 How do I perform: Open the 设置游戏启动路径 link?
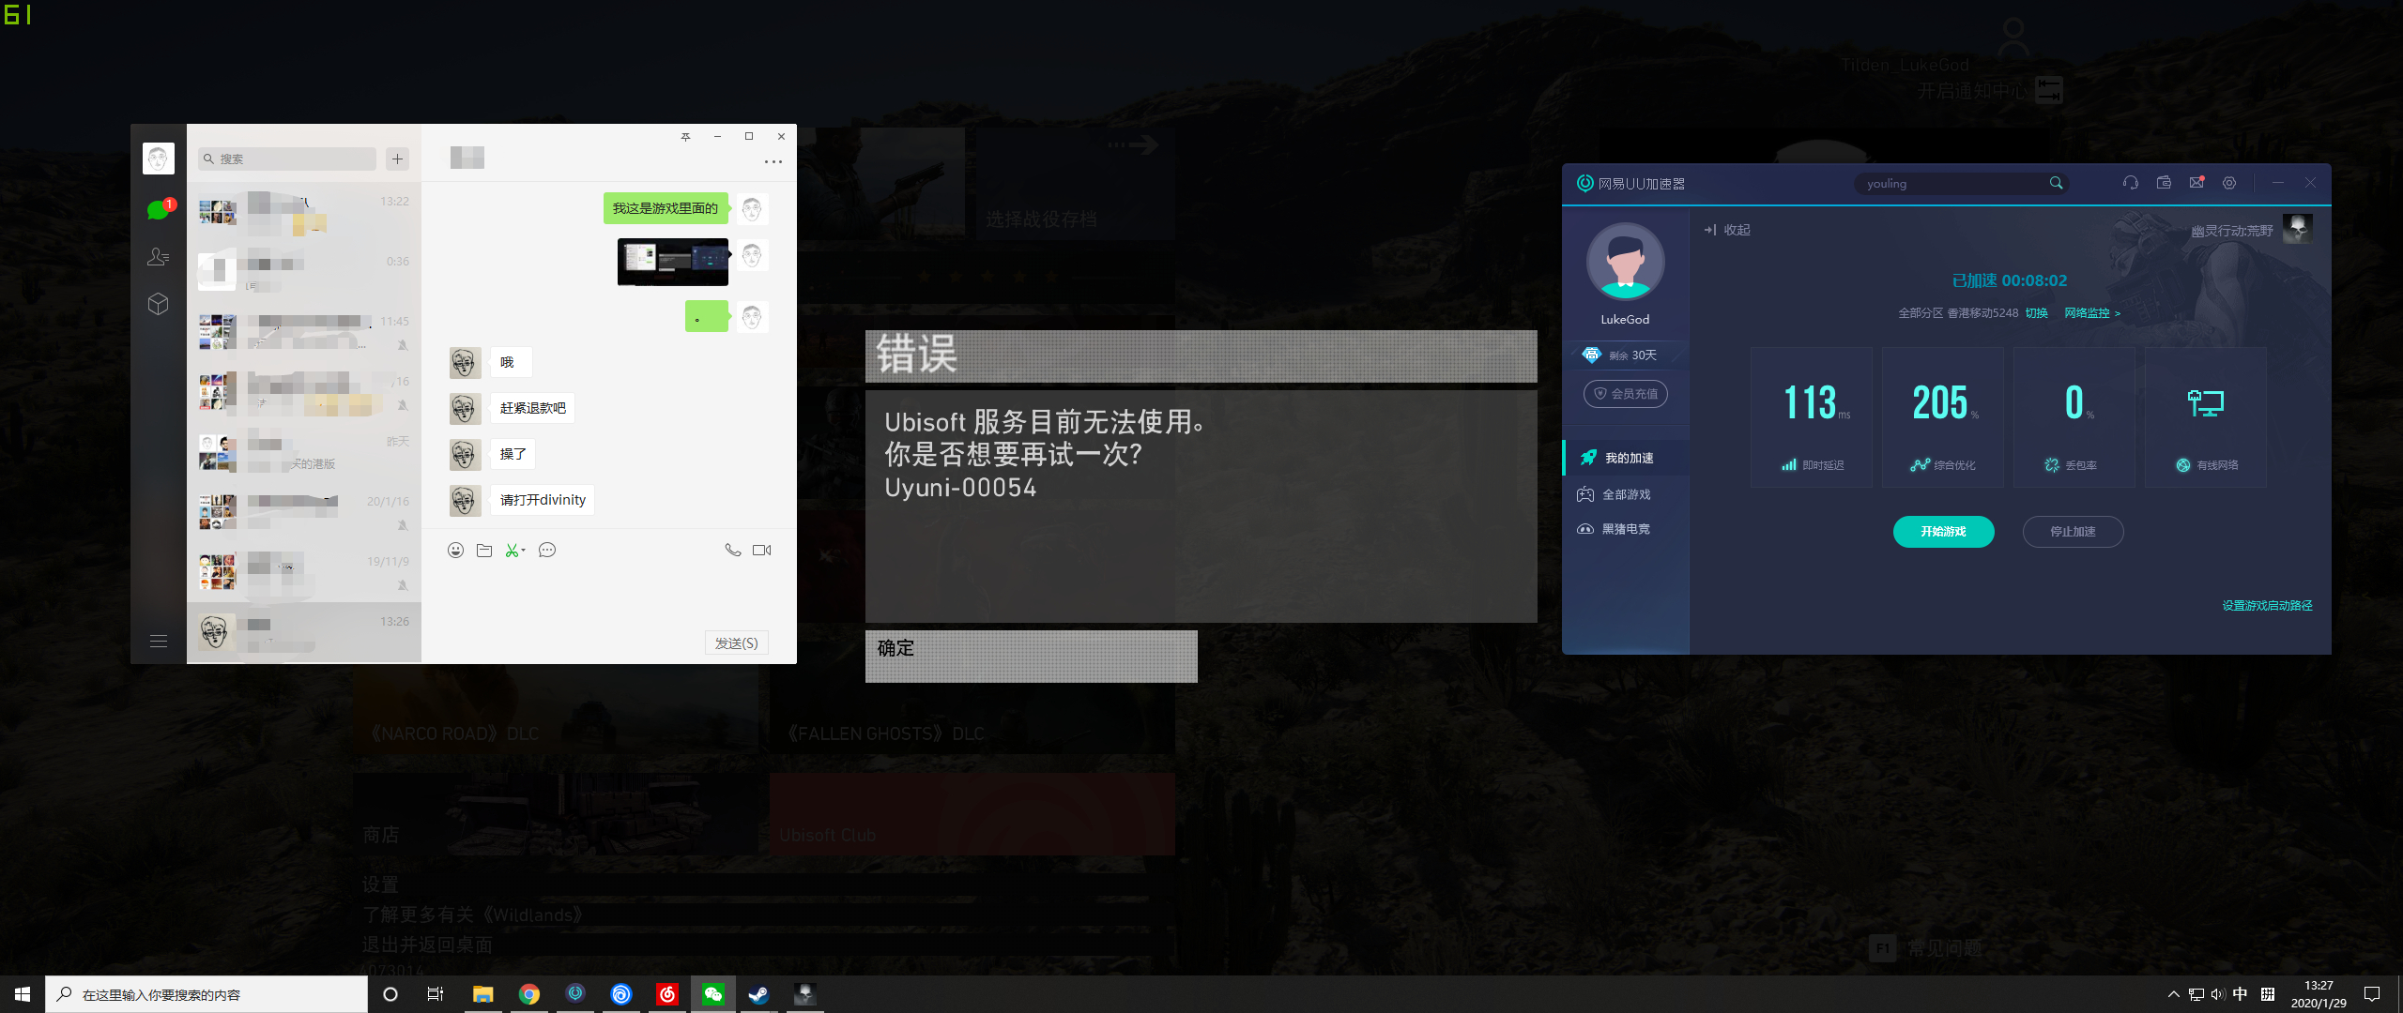click(2267, 606)
